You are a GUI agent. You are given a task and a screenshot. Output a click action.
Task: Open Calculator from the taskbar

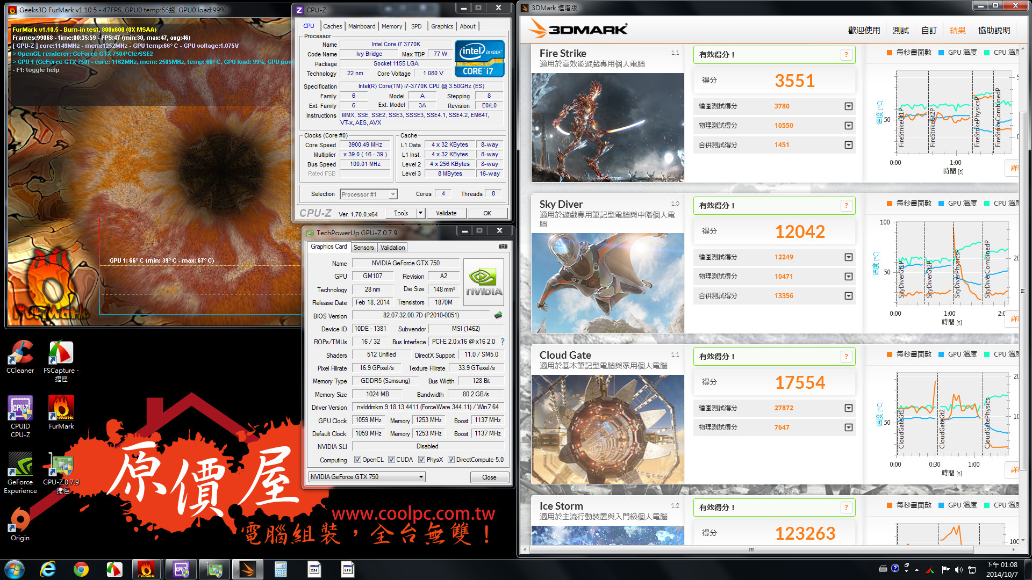click(x=281, y=569)
